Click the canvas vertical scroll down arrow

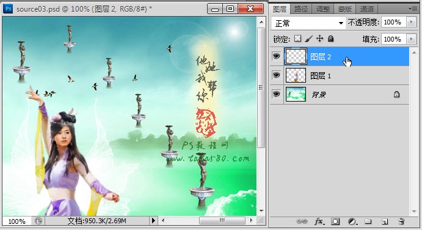(x=261, y=210)
